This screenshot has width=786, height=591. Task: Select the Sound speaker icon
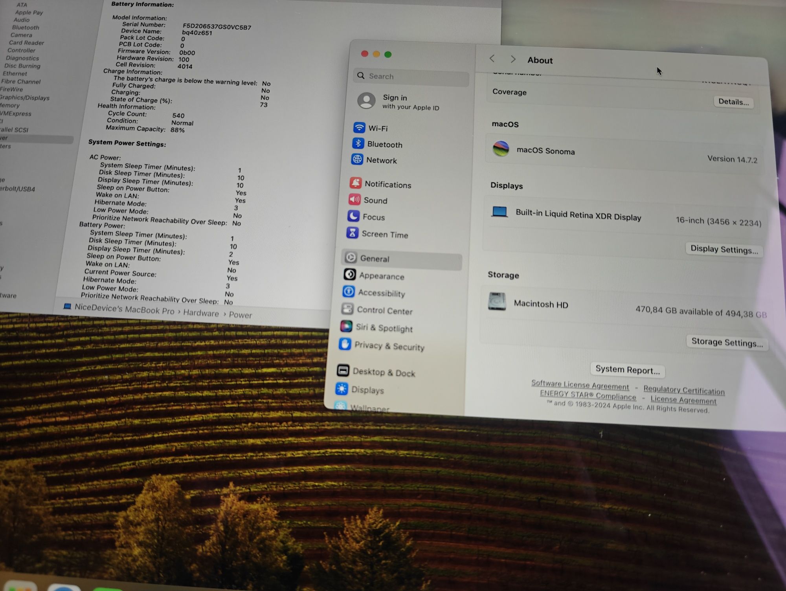[x=354, y=200]
